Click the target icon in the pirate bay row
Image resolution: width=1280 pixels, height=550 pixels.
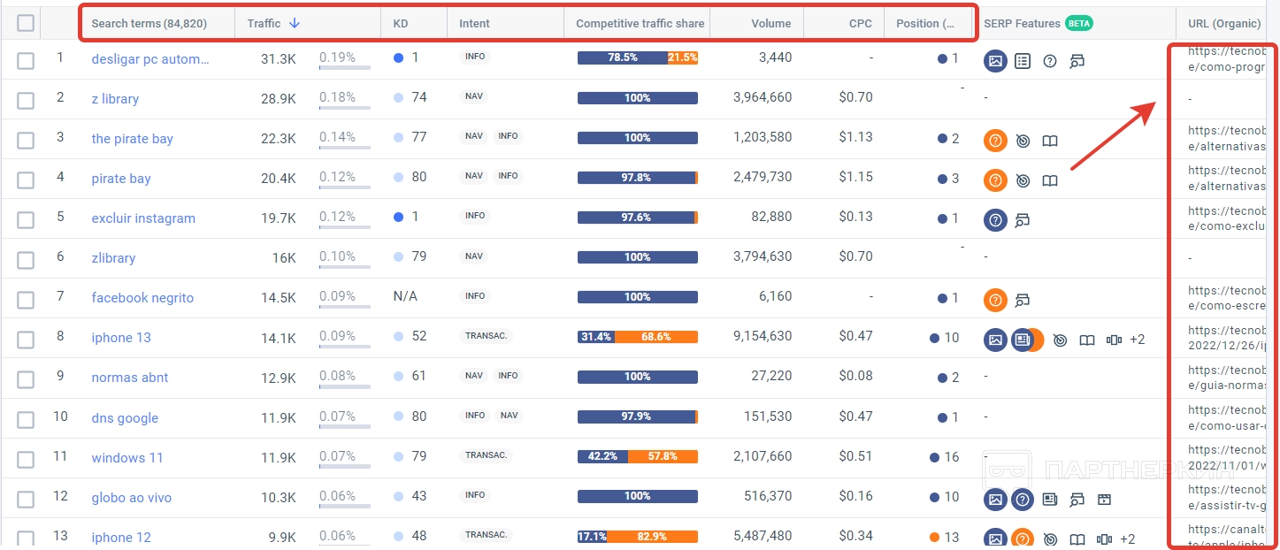pyautogui.click(x=1023, y=141)
